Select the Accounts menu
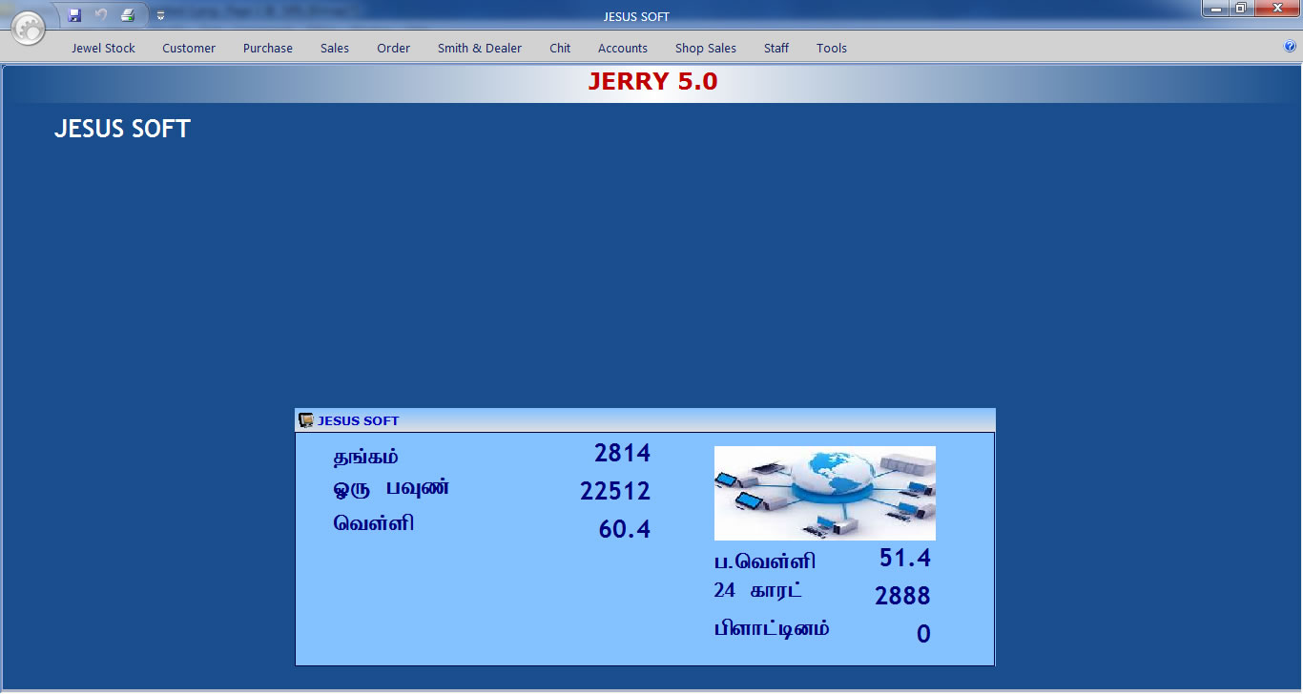Image resolution: width=1303 pixels, height=694 pixels. 623,48
